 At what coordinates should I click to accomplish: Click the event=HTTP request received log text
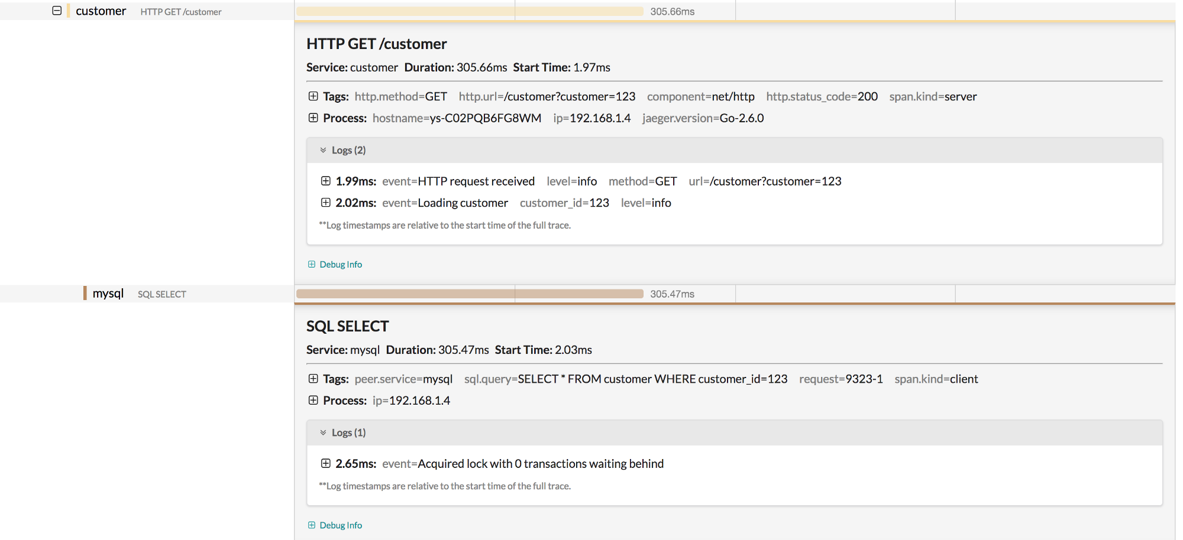(458, 181)
